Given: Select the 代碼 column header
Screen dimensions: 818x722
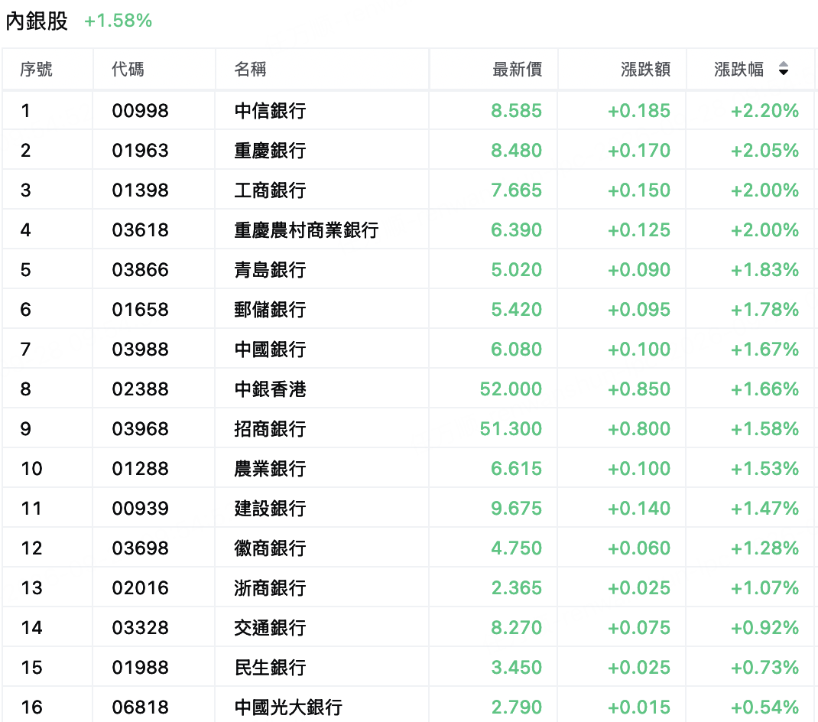Looking at the screenshot, I should (x=128, y=69).
